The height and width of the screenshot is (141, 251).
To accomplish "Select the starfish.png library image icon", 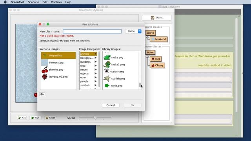I will point(107,78).
